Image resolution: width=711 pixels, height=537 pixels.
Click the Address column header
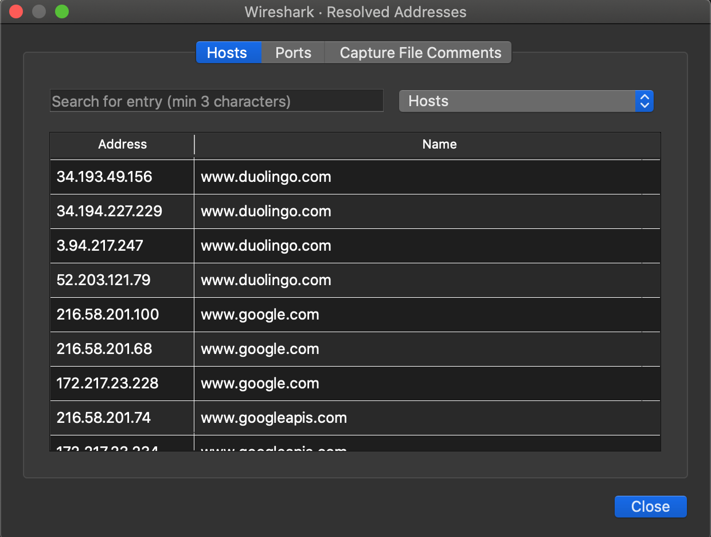pyautogui.click(x=121, y=145)
